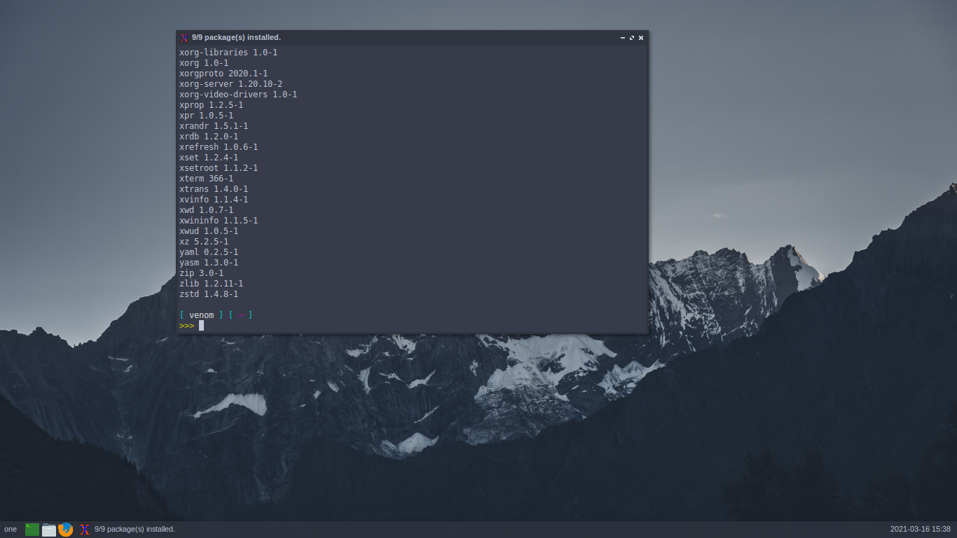Click the terminal prompt input cursor
Viewport: 957px width, 538px height.
[201, 326]
